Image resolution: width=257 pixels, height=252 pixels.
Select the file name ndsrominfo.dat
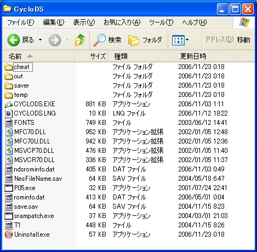tap(34, 169)
